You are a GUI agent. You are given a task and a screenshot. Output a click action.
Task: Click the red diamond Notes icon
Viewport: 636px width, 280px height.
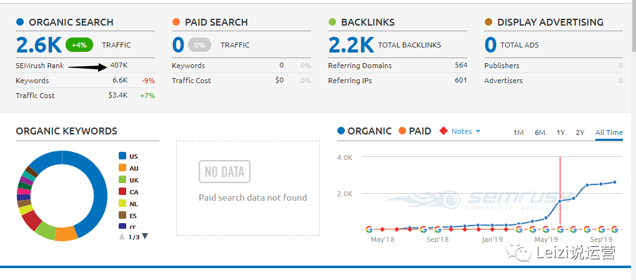pos(444,131)
